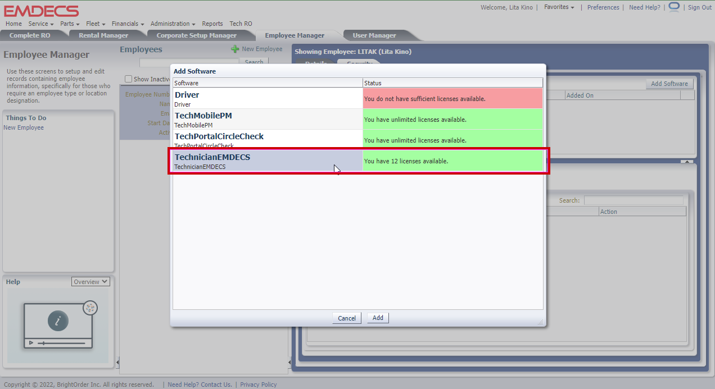715x389 pixels.
Task: Open the Administration menu
Action: pos(173,24)
